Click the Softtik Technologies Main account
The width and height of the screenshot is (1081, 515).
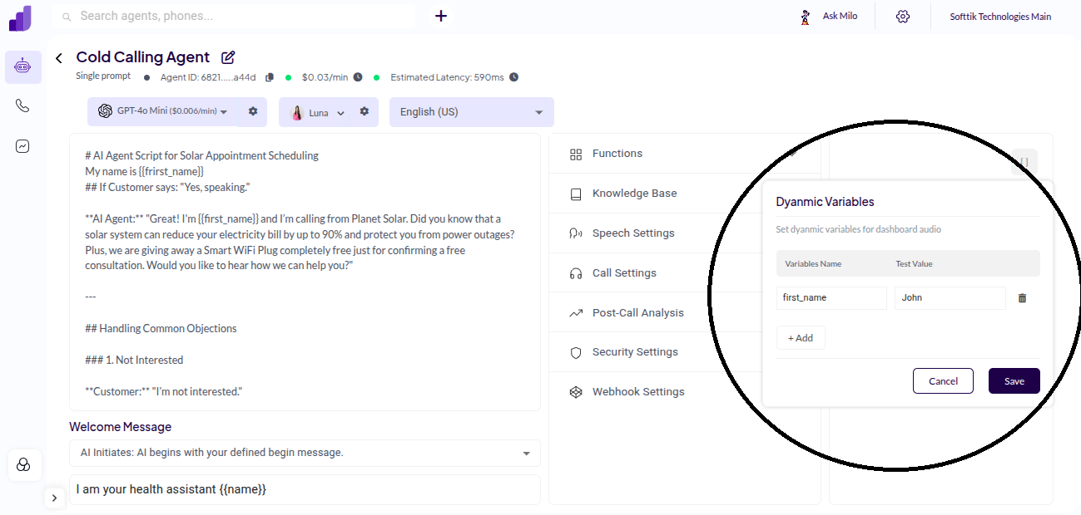click(x=1000, y=17)
